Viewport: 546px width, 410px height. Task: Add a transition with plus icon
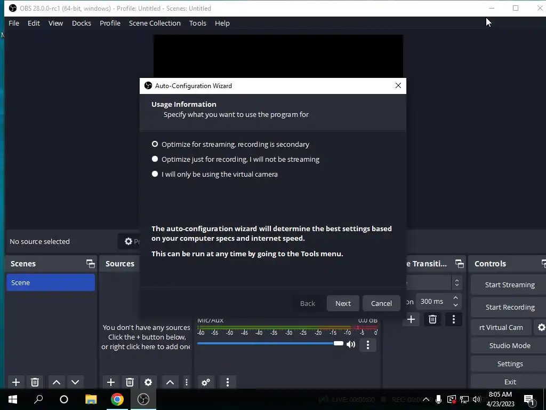pos(411,319)
